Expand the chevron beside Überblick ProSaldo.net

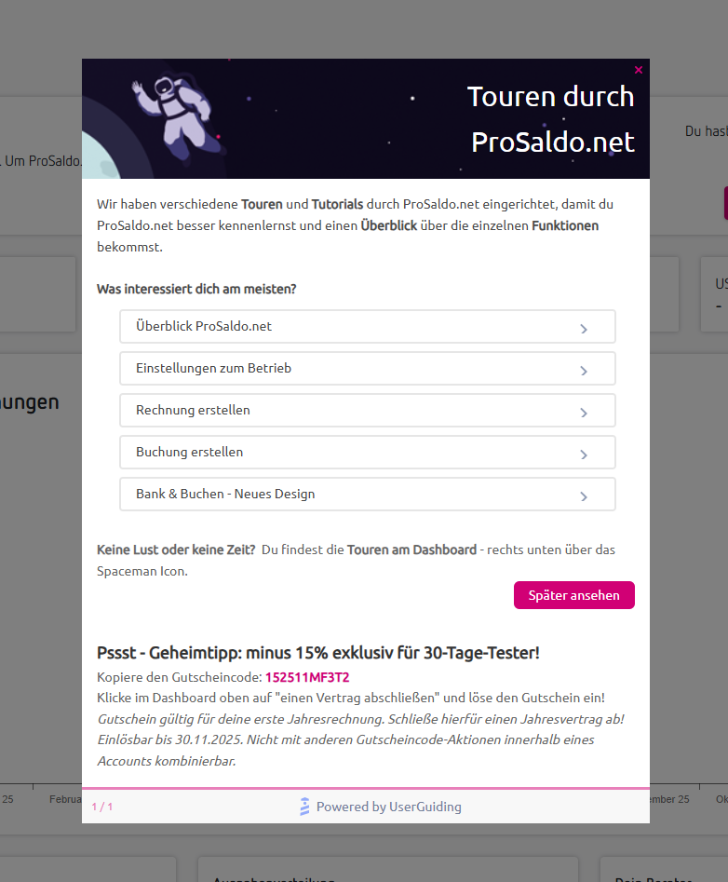click(584, 329)
